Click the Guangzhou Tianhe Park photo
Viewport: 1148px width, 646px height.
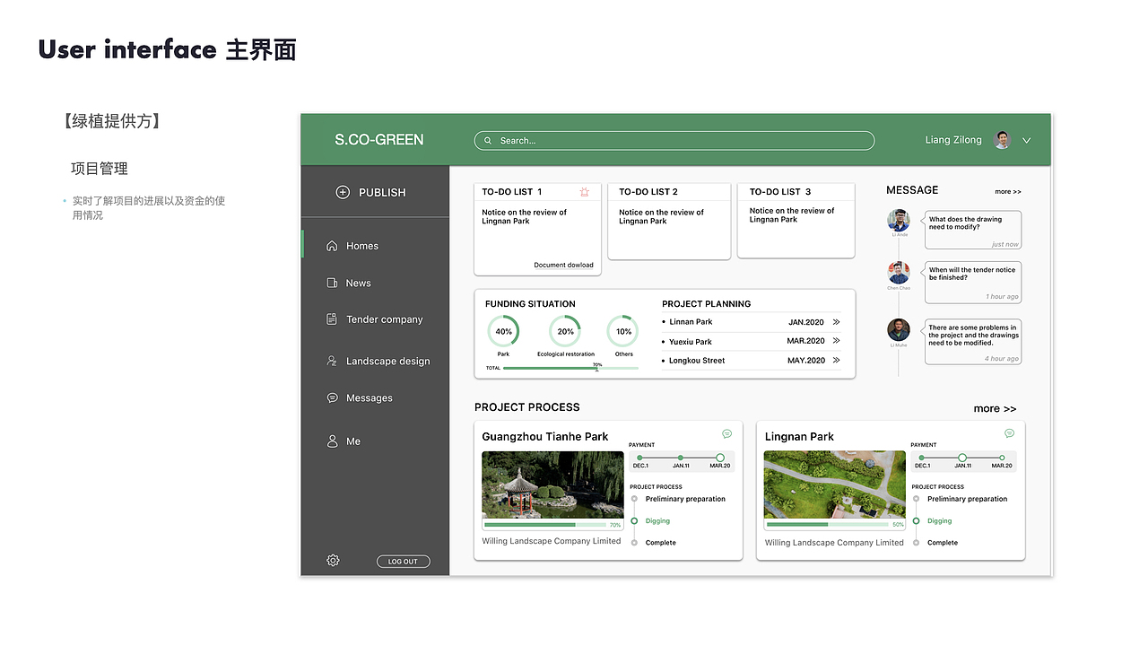pos(552,484)
